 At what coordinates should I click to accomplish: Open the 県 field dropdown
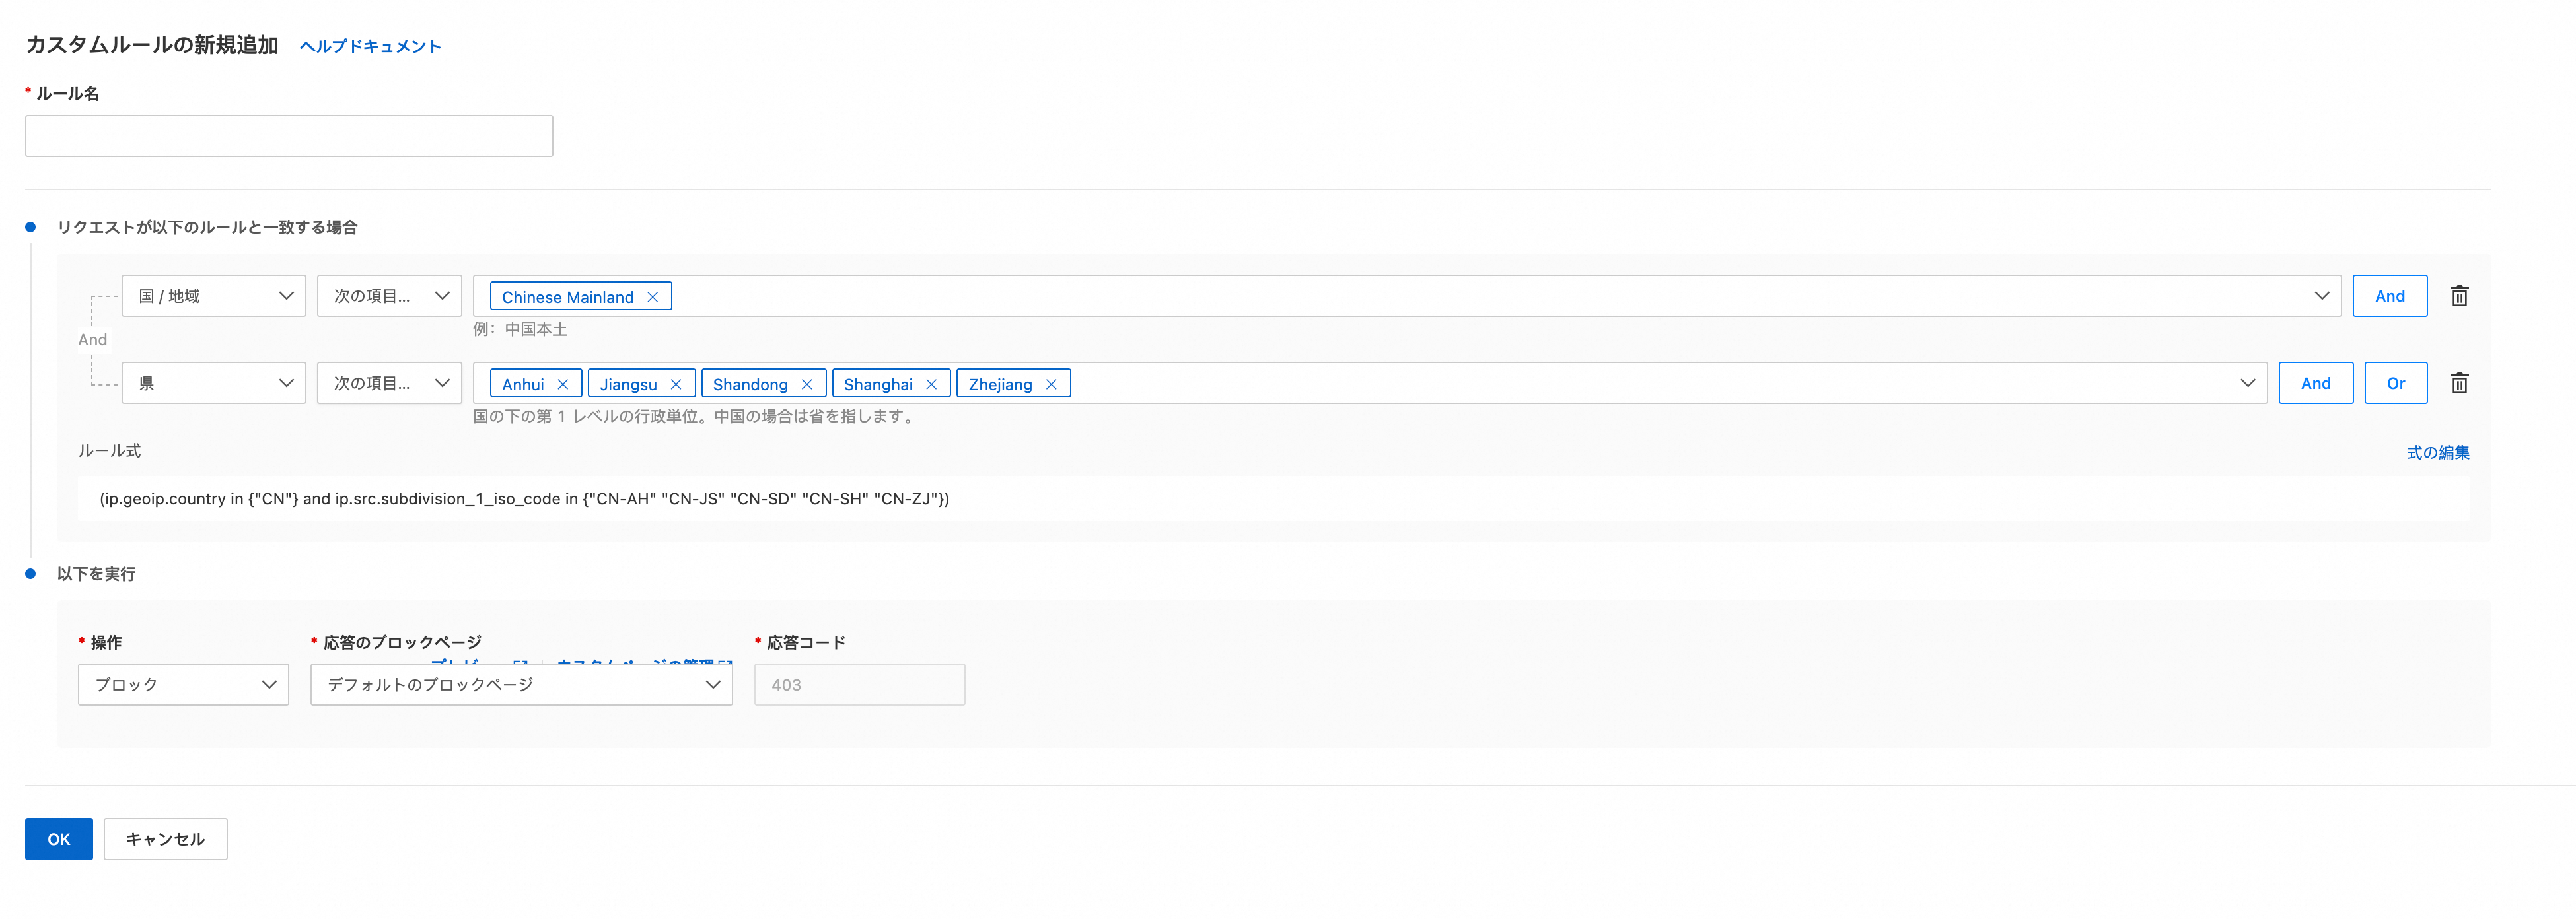[x=214, y=383]
